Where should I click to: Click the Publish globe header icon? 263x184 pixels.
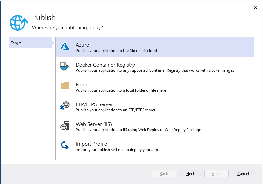click(x=19, y=22)
